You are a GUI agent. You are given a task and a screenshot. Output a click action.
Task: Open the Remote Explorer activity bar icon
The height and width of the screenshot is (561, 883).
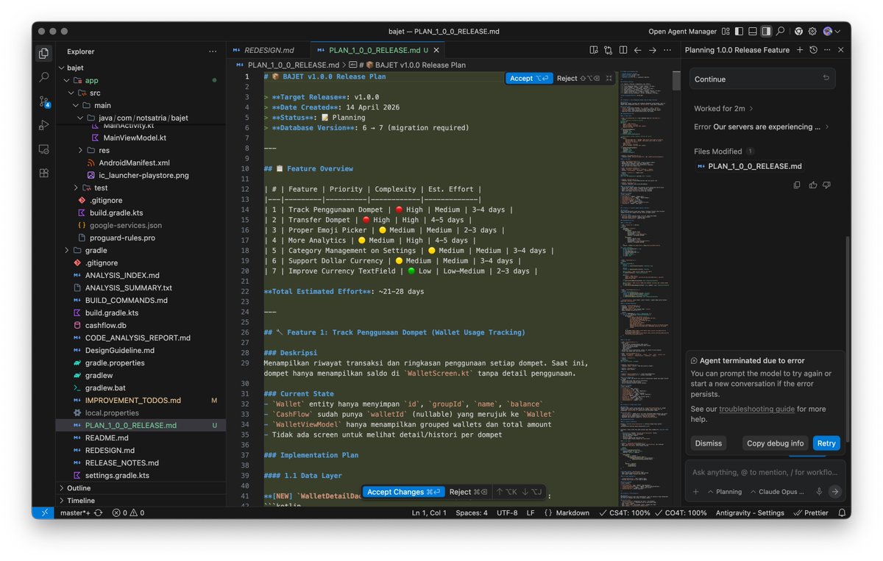[x=44, y=149]
